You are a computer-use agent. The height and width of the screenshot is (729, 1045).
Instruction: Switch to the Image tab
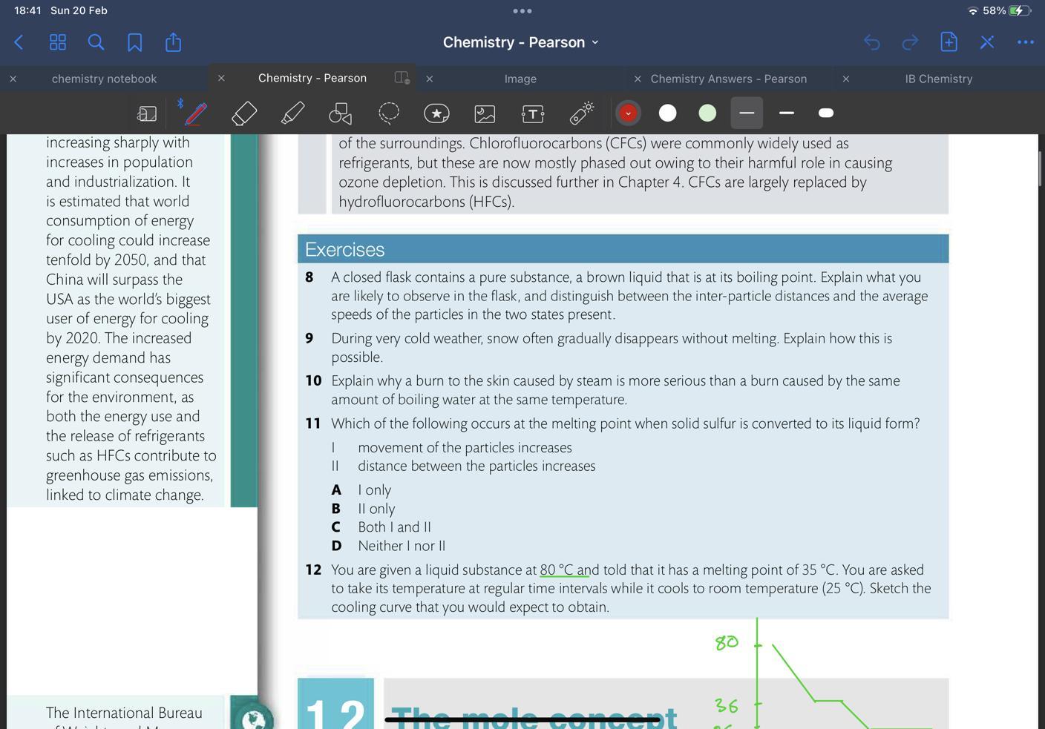tap(520, 79)
